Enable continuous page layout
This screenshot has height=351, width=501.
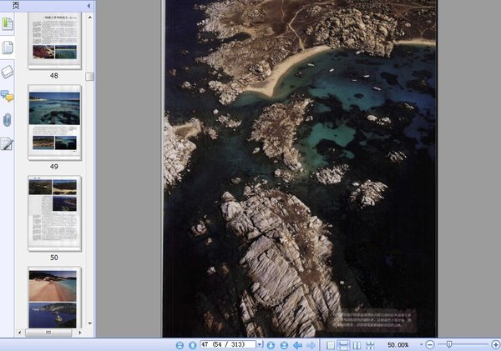pos(344,344)
